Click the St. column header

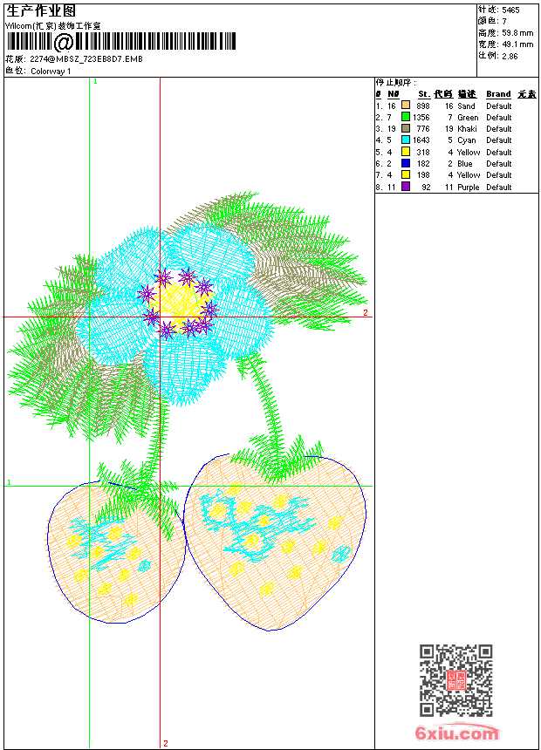[x=424, y=94]
